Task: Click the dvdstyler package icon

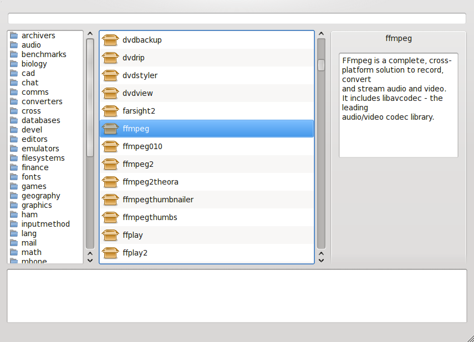Action: pyautogui.click(x=110, y=75)
